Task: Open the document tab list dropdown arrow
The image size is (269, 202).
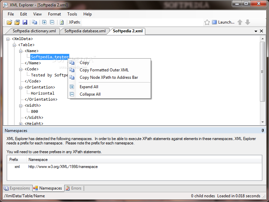Action: 256,31
